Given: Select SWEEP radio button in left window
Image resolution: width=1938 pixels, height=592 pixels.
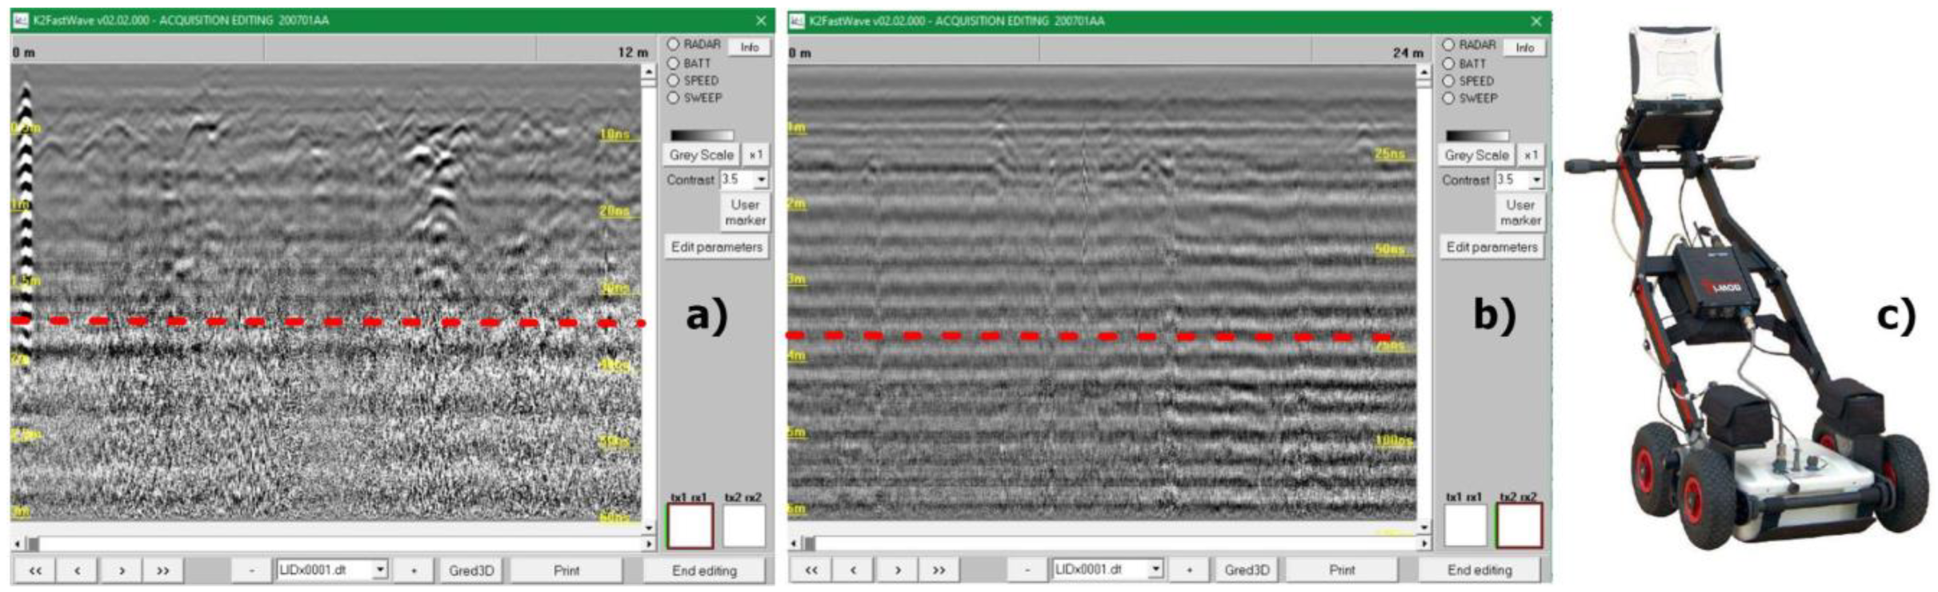Looking at the screenshot, I should pyautogui.click(x=673, y=97).
